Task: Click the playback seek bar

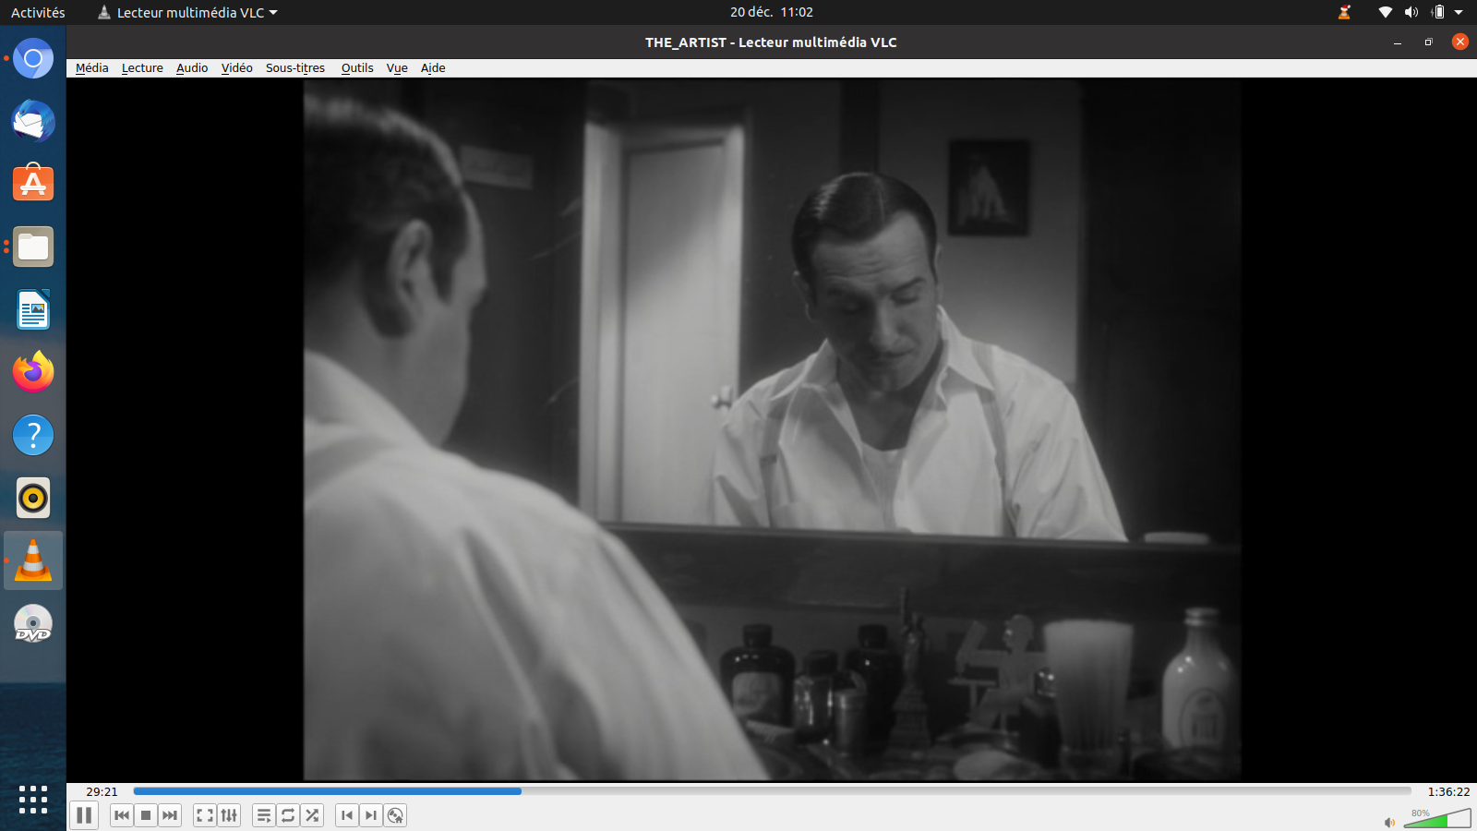Action: point(772,791)
